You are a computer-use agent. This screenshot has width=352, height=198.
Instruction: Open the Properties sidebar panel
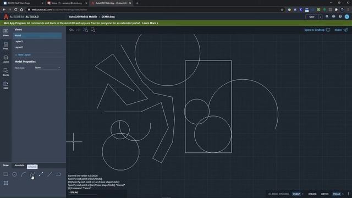[x=6, y=46]
